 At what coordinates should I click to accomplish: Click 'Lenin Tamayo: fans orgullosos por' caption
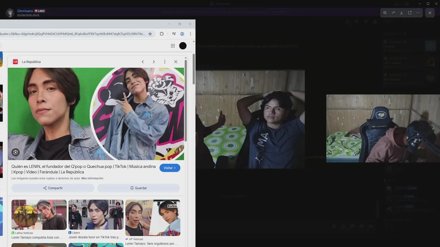(152, 244)
